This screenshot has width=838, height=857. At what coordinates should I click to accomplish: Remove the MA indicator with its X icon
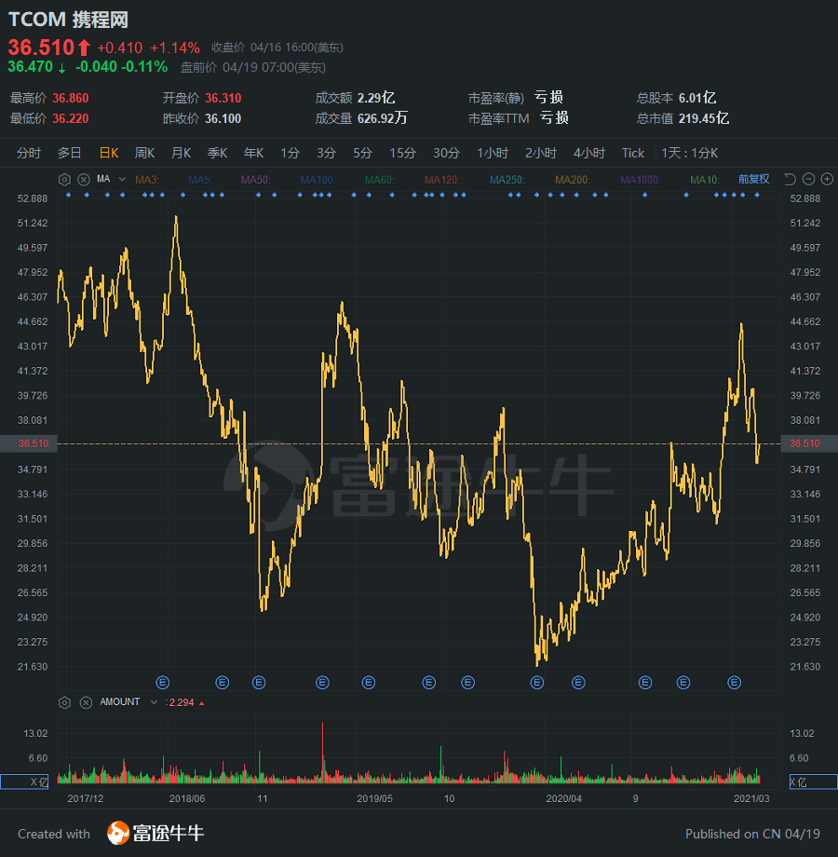click(x=84, y=180)
